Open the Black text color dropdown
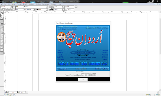 47,10
